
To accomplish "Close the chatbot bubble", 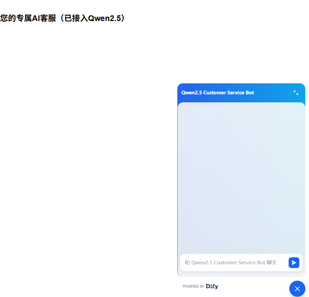I will [x=297, y=289].
